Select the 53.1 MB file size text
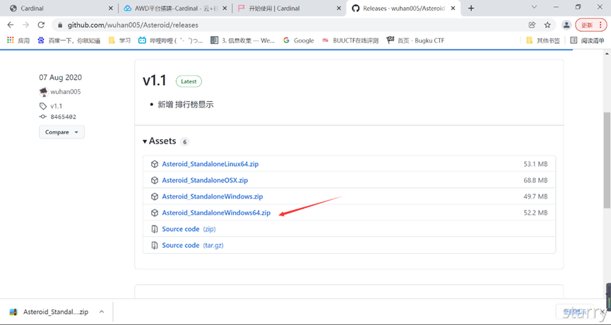Screen dimensions: 611x325 (535, 164)
